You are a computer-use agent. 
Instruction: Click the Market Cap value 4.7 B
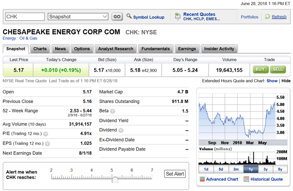click(x=183, y=92)
